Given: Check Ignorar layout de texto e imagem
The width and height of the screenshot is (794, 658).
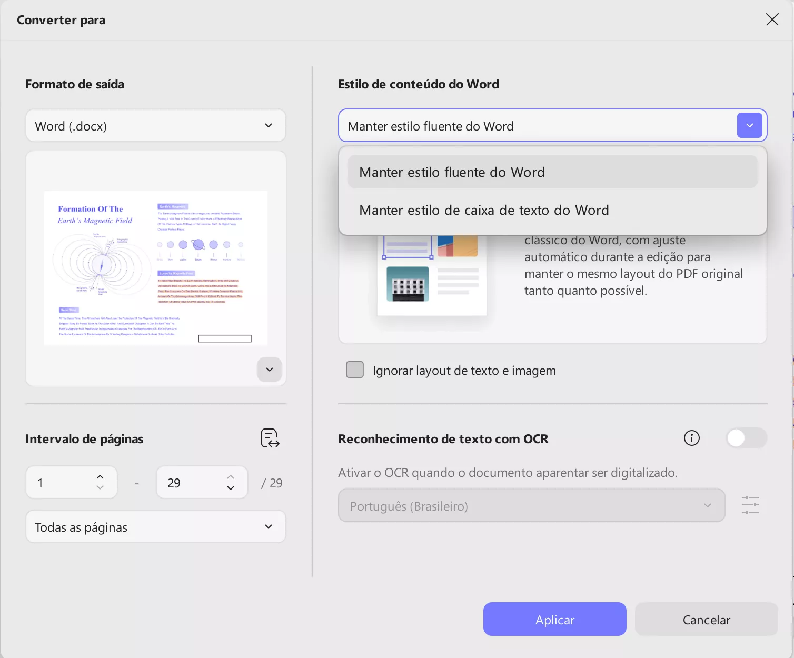Looking at the screenshot, I should 355,370.
